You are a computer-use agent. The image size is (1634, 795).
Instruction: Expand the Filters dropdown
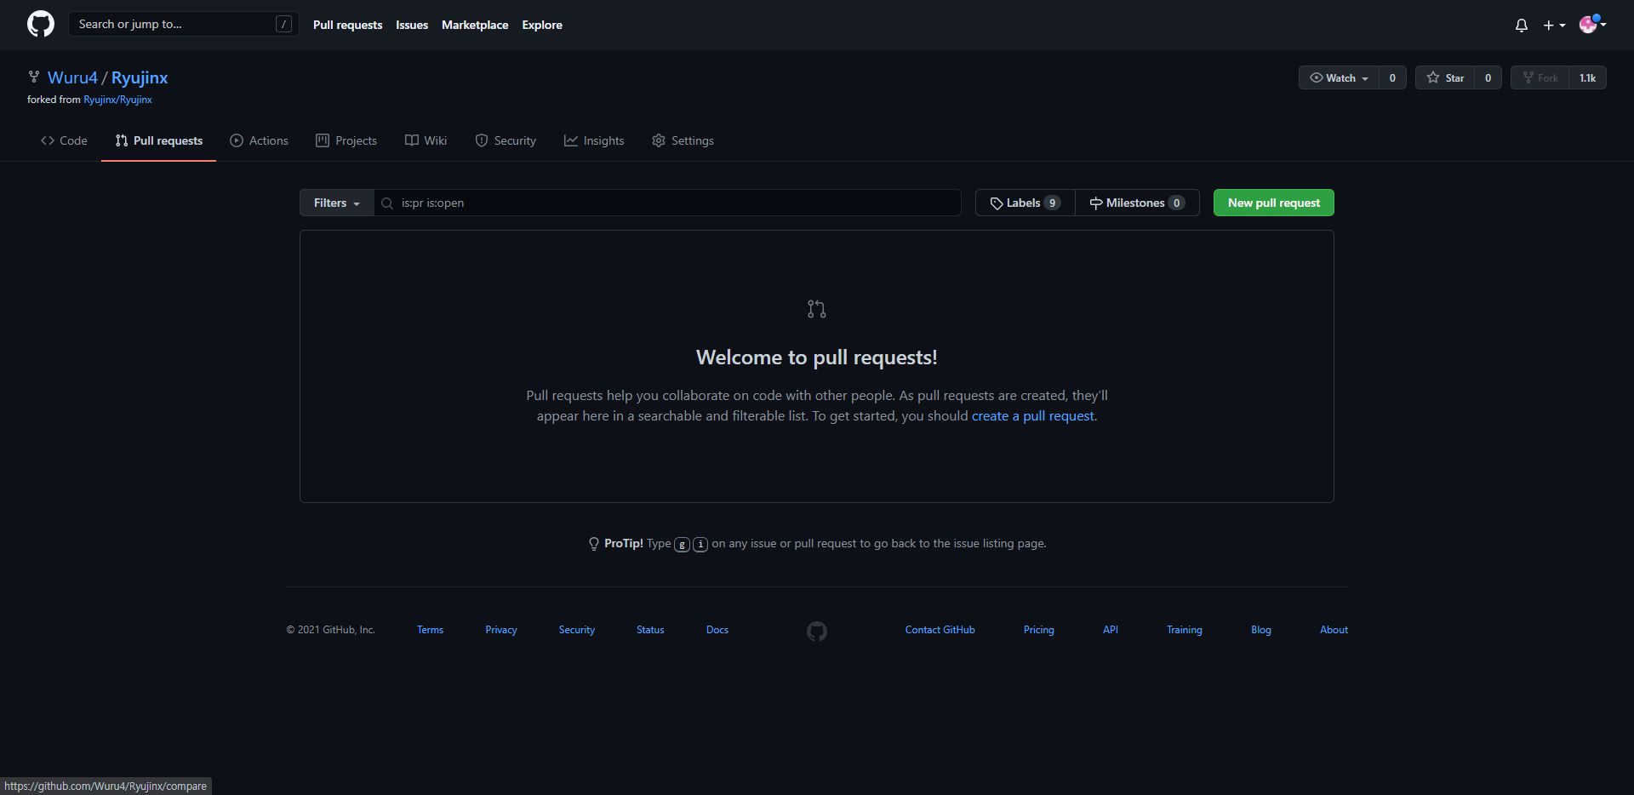[337, 203]
